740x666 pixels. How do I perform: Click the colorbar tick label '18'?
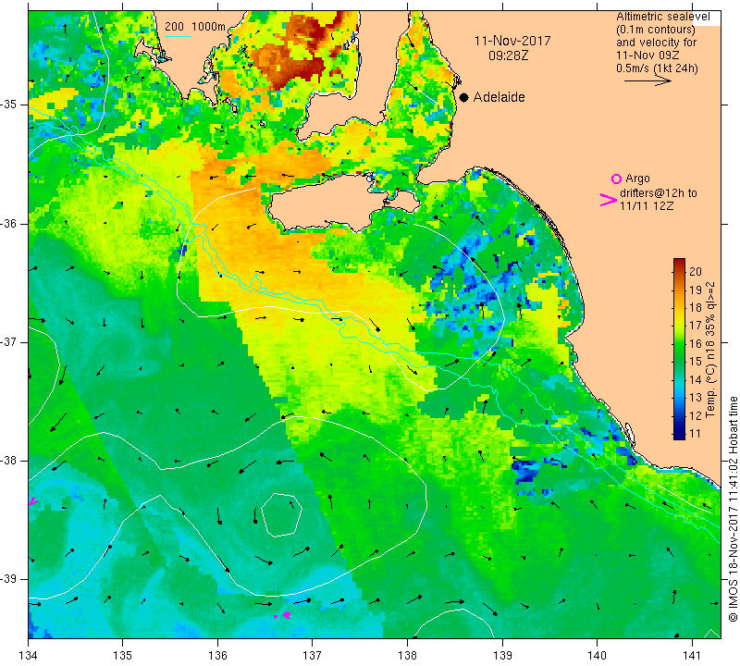coord(696,308)
